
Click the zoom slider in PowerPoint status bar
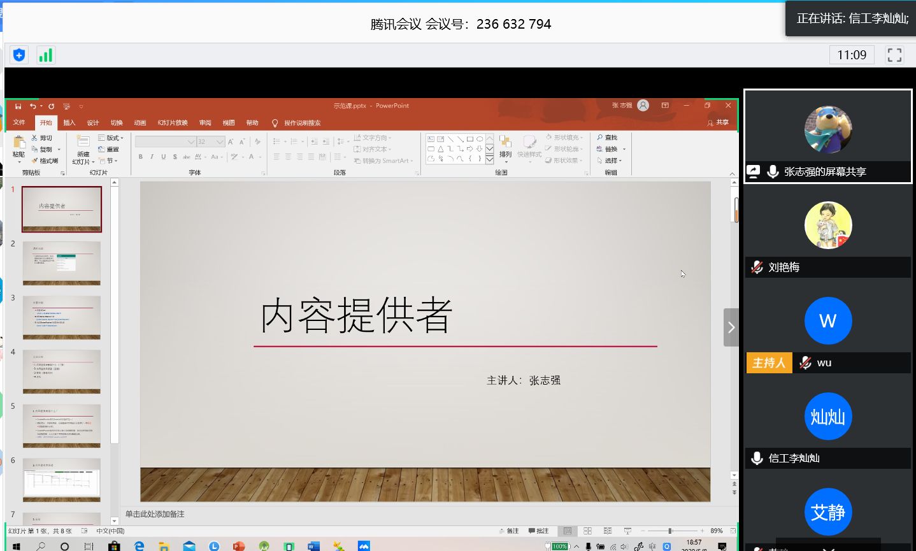click(670, 531)
